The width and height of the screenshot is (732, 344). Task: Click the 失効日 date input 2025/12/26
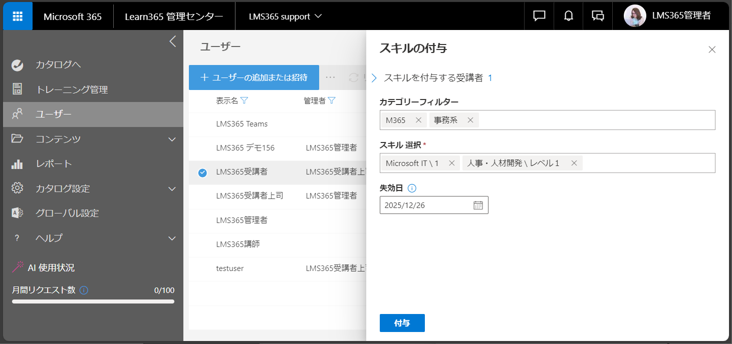(434, 205)
